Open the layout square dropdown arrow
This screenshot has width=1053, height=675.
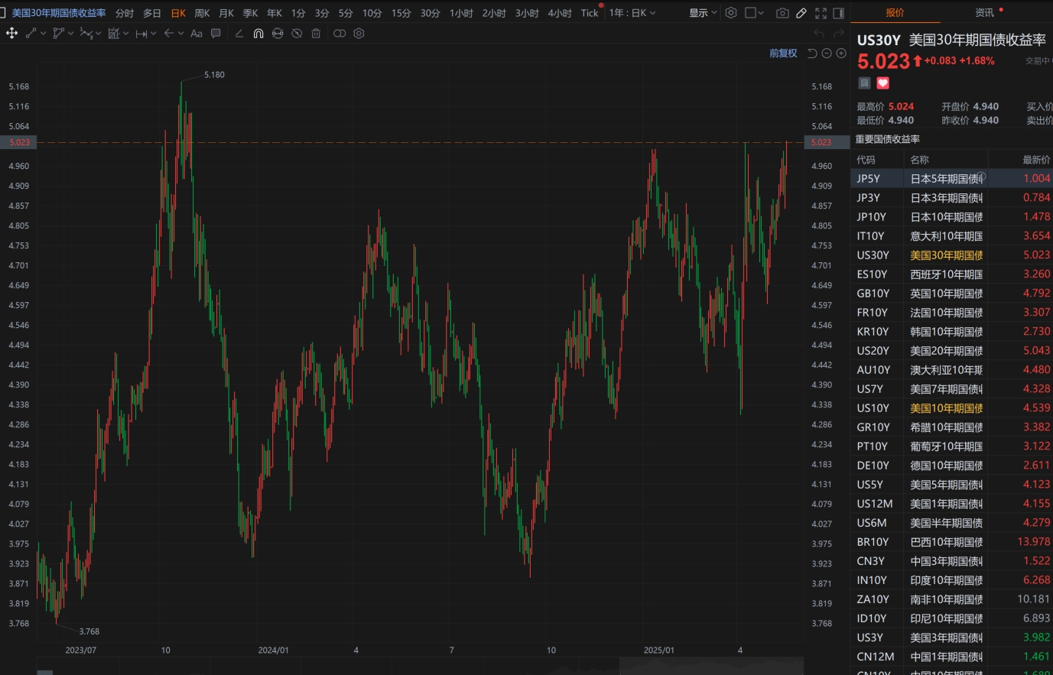tap(760, 13)
